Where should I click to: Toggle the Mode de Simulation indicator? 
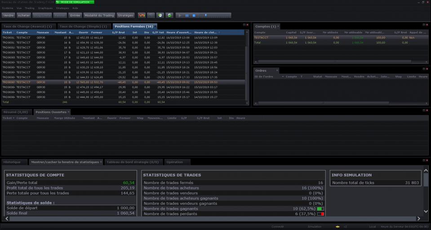click(75, 2)
